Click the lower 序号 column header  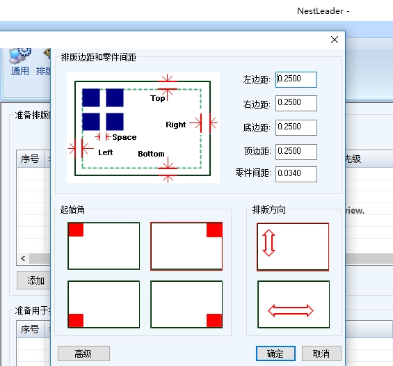(31, 329)
